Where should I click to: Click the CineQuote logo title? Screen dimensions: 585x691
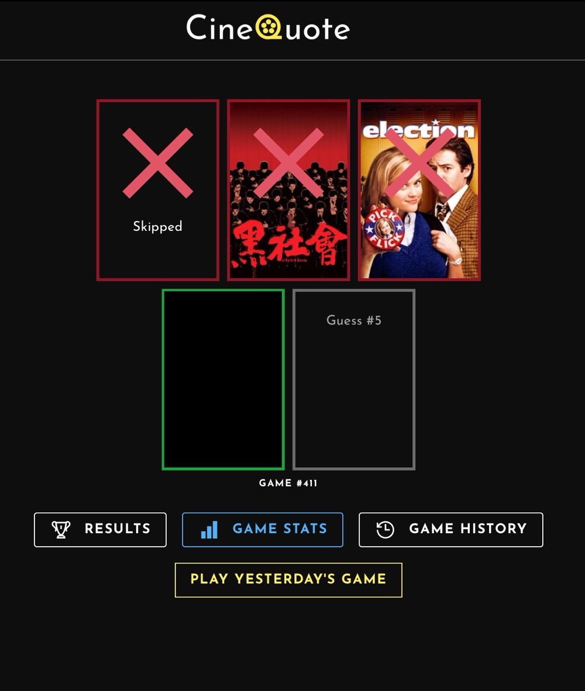pos(268,27)
